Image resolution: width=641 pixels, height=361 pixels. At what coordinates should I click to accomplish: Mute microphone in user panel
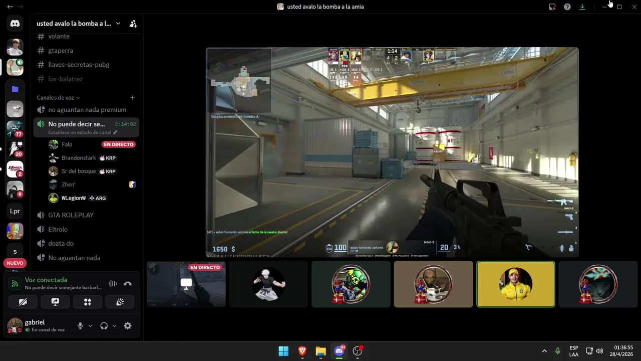coord(80,326)
